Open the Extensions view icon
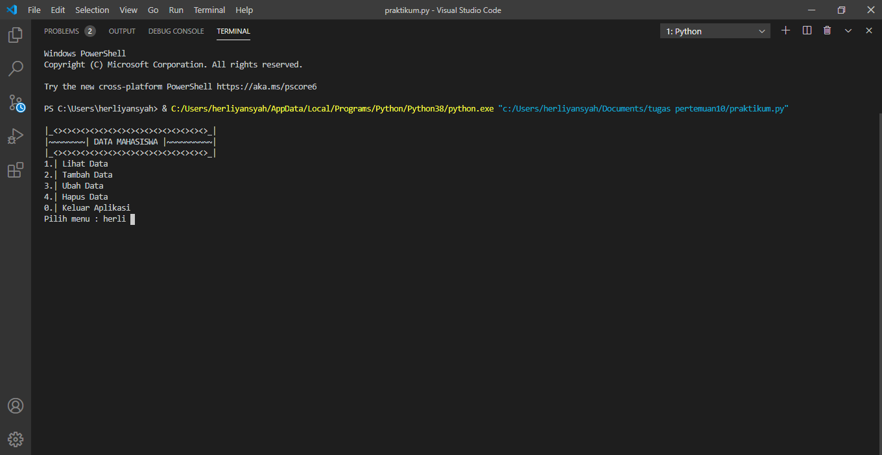Image resolution: width=882 pixels, height=455 pixels. click(x=16, y=170)
